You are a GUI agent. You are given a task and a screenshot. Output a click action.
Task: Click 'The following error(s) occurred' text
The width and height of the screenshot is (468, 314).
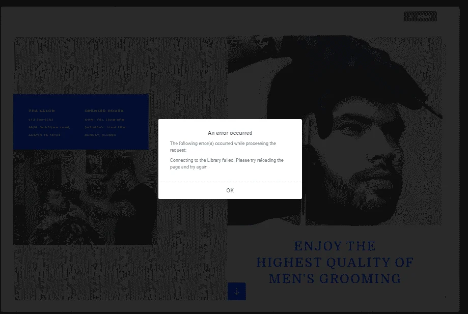[223, 147]
